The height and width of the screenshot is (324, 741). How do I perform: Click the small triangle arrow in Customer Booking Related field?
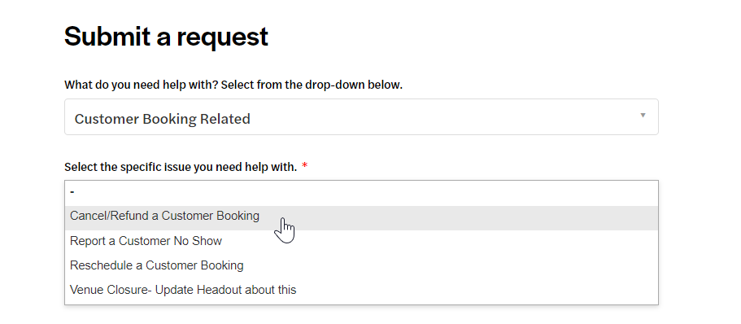point(643,116)
